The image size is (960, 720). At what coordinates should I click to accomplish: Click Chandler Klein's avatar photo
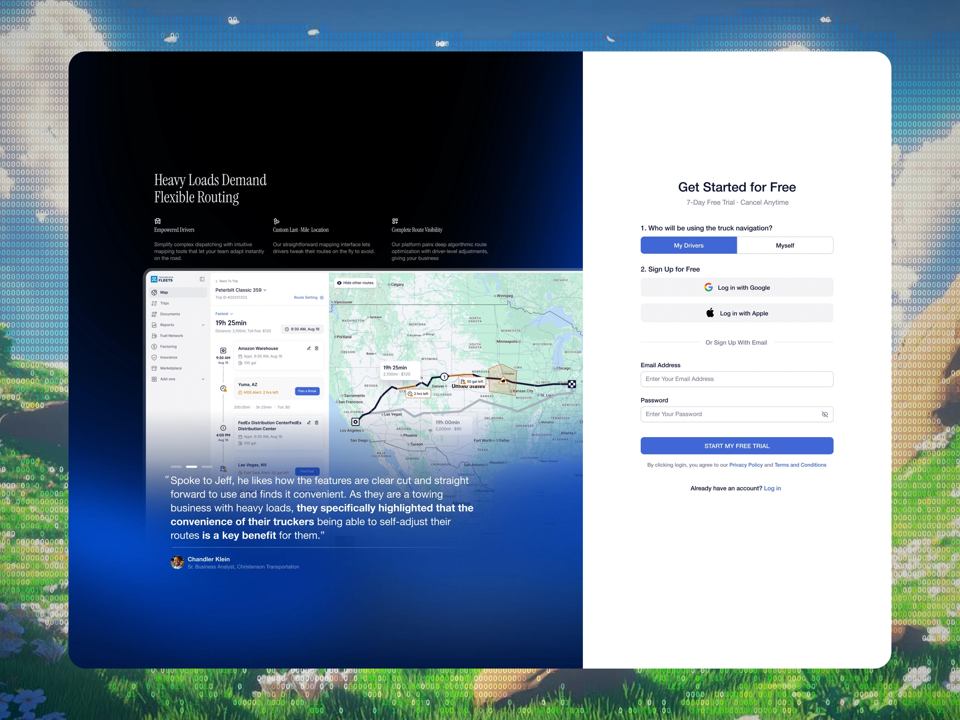(x=177, y=562)
